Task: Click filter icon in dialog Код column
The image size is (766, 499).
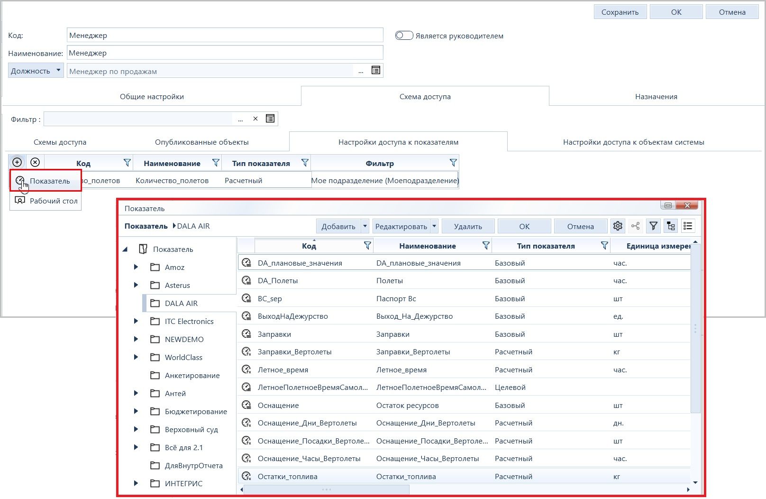Action: (x=367, y=245)
